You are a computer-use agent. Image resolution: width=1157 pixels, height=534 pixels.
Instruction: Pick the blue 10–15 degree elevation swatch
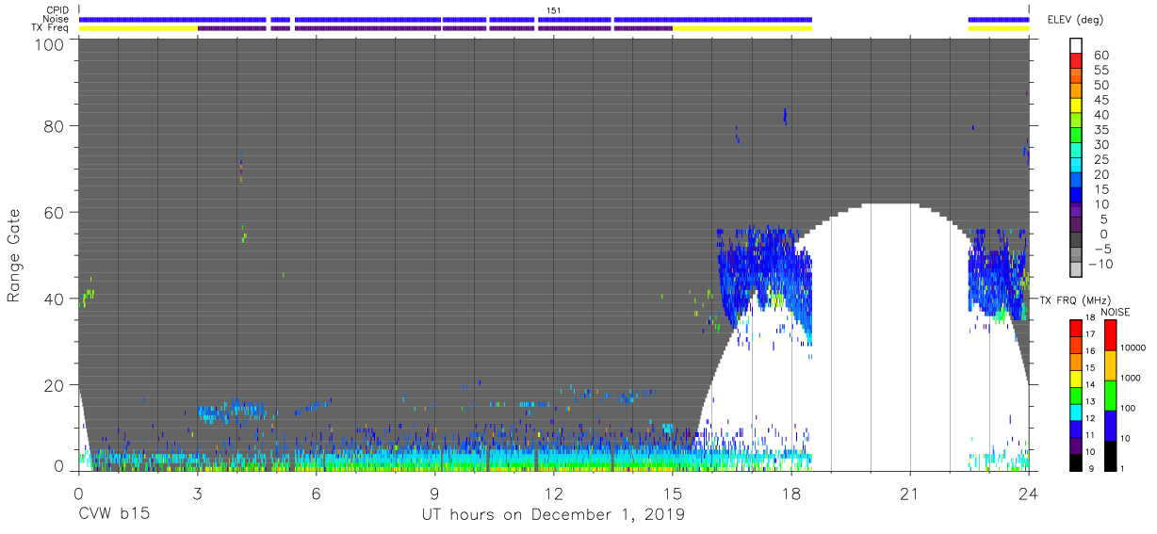(1076, 197)
